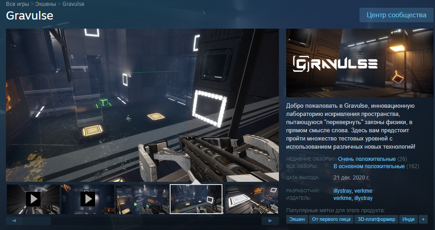Click the Популярные метки для этого продукта label

(336, 210)
